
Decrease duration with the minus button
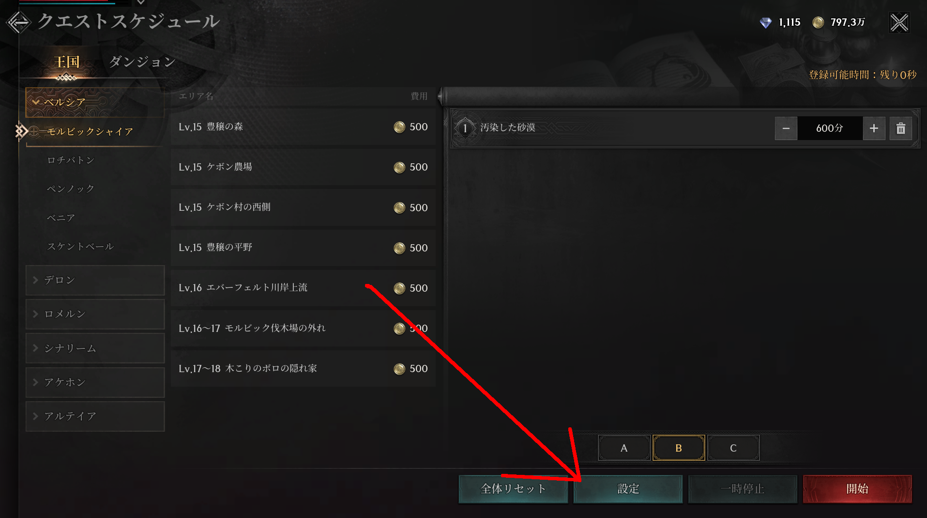786,128
